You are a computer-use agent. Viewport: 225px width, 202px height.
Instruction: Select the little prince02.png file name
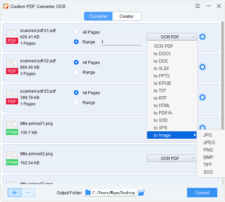pyautogui.click(x=37, y=154)
